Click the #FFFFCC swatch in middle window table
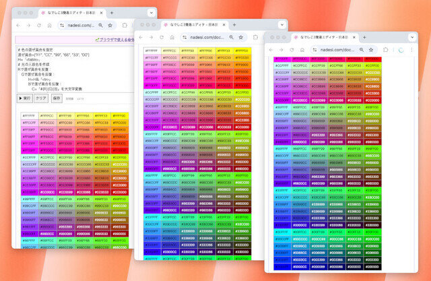The height and width of the screenshot is (281, 431). (x=170, y=51)
